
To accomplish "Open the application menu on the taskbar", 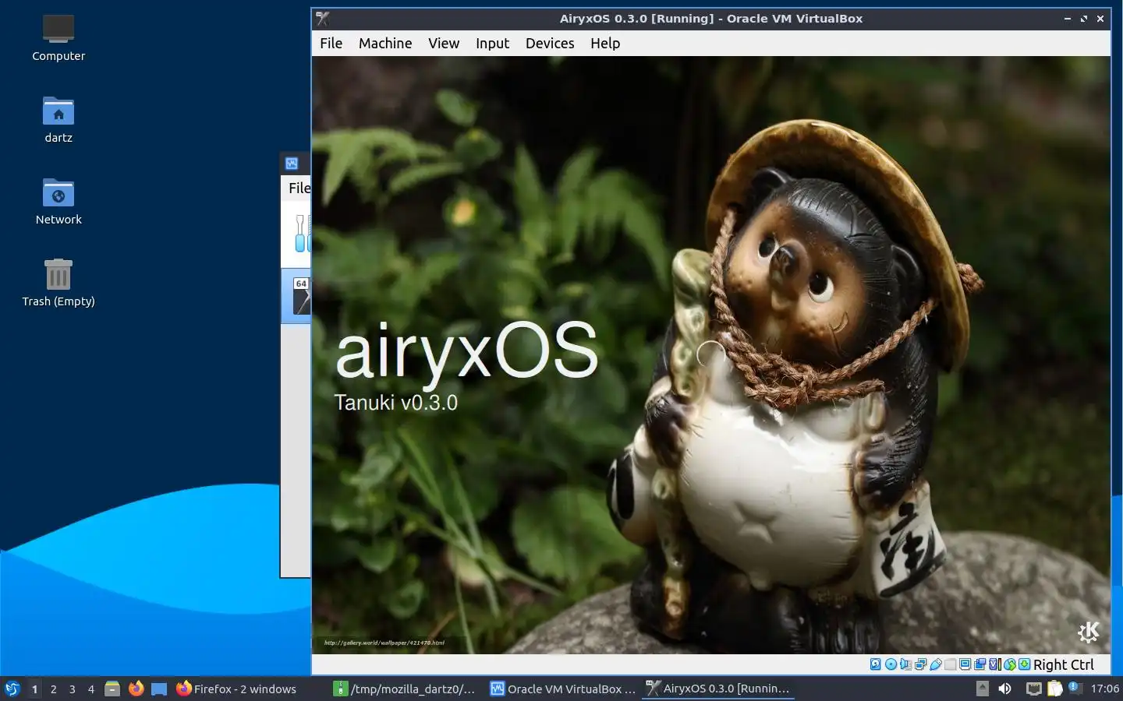I will pos(12,689).
